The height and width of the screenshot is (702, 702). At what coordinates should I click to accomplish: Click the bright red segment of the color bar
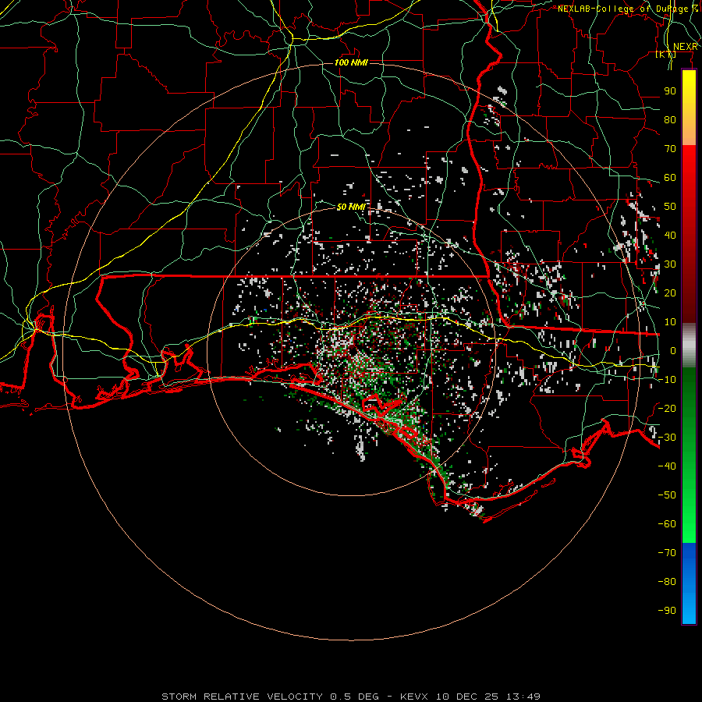coord(689,161)
